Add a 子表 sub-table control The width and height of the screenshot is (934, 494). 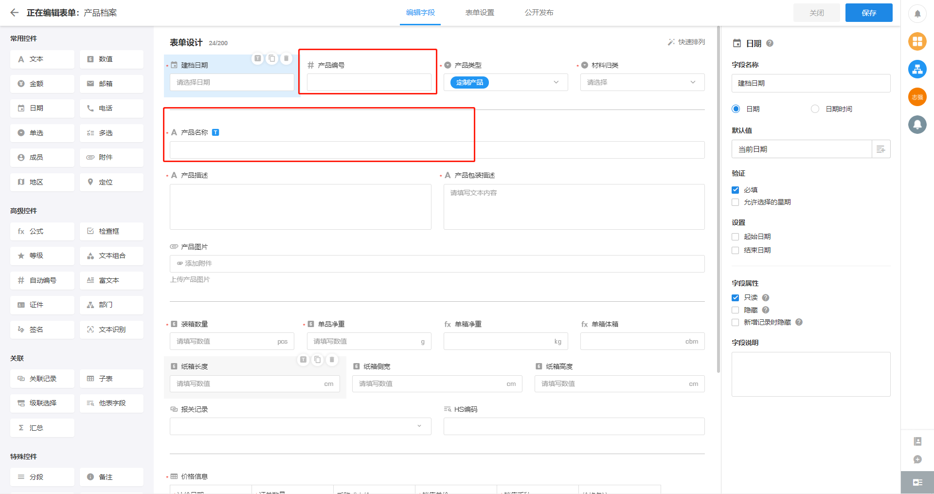point(111,379)
